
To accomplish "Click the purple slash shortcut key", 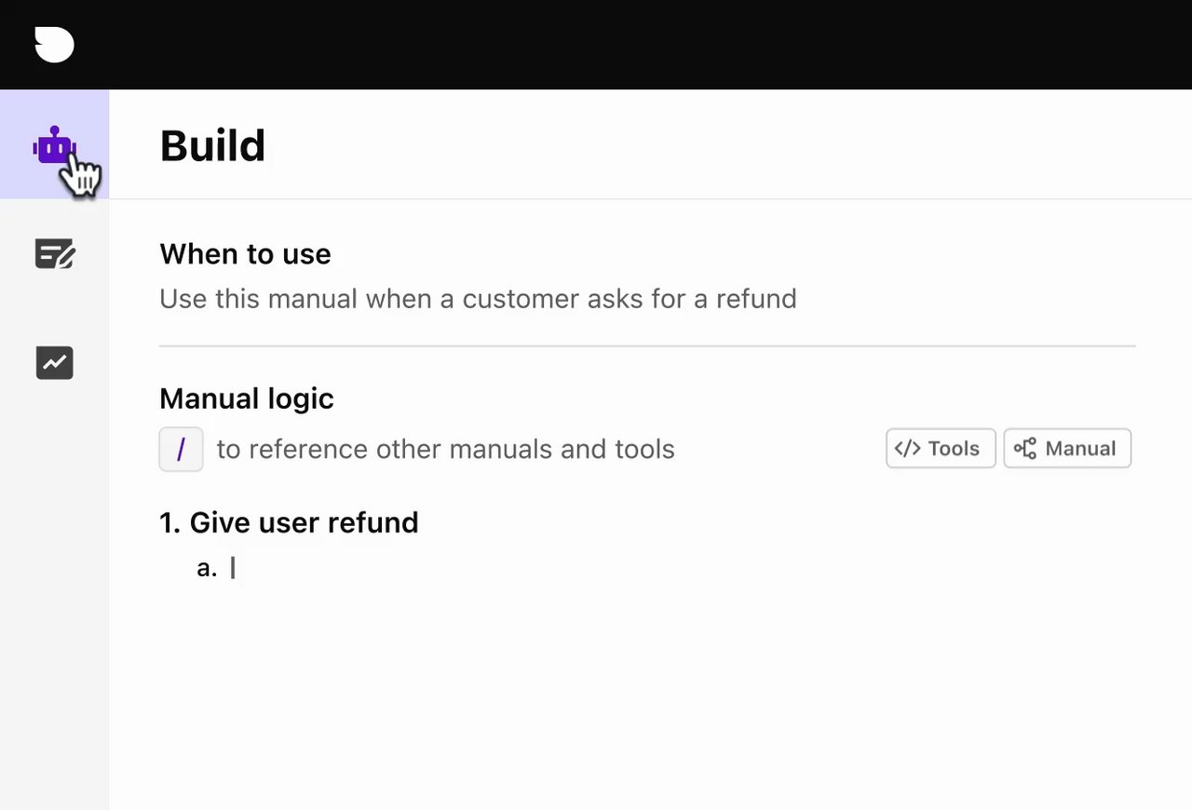I will [181, 449].
